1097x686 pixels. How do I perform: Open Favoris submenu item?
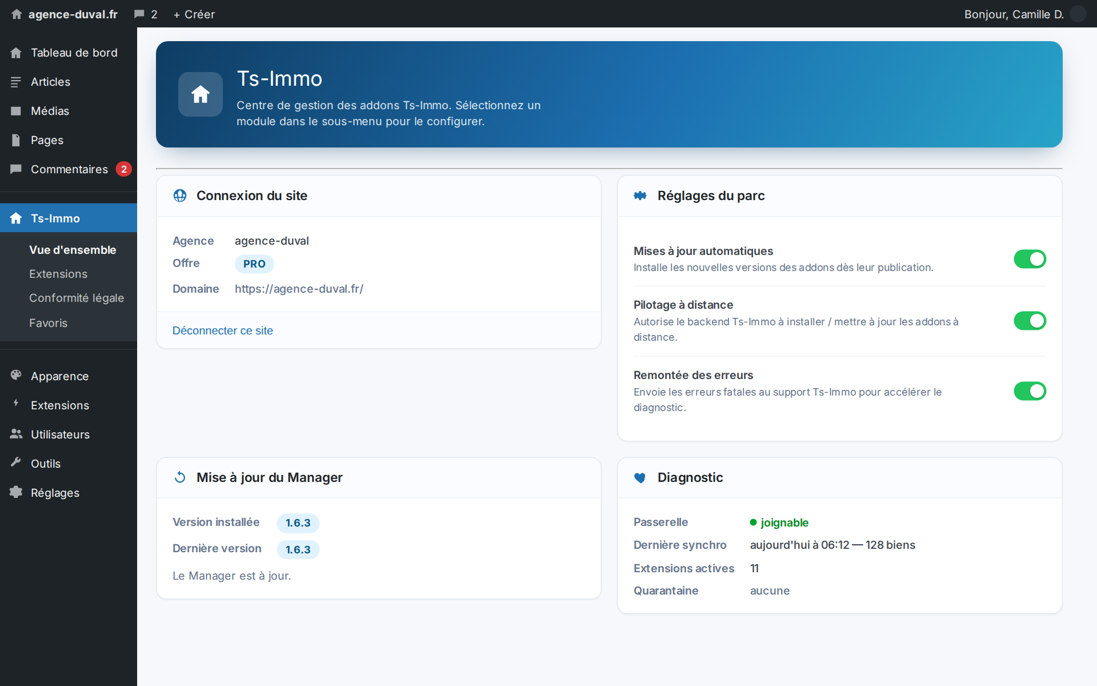point(49,323)
